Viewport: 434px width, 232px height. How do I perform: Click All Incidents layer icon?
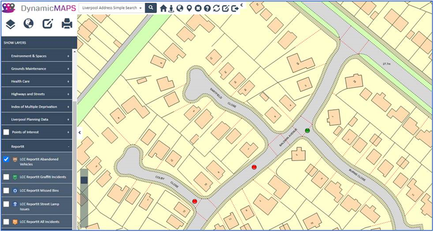[15, 222]
